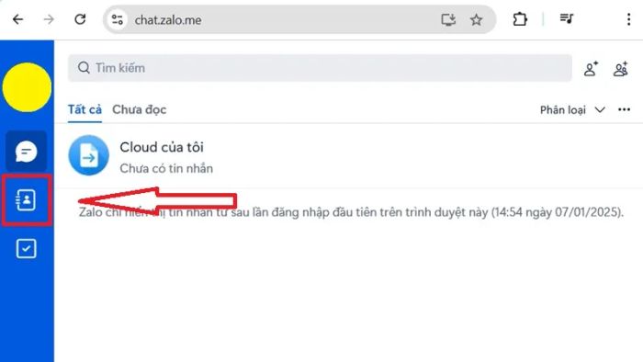
Task: Open browser extensions puzzle icon
Action: click(x=520, y=19)
